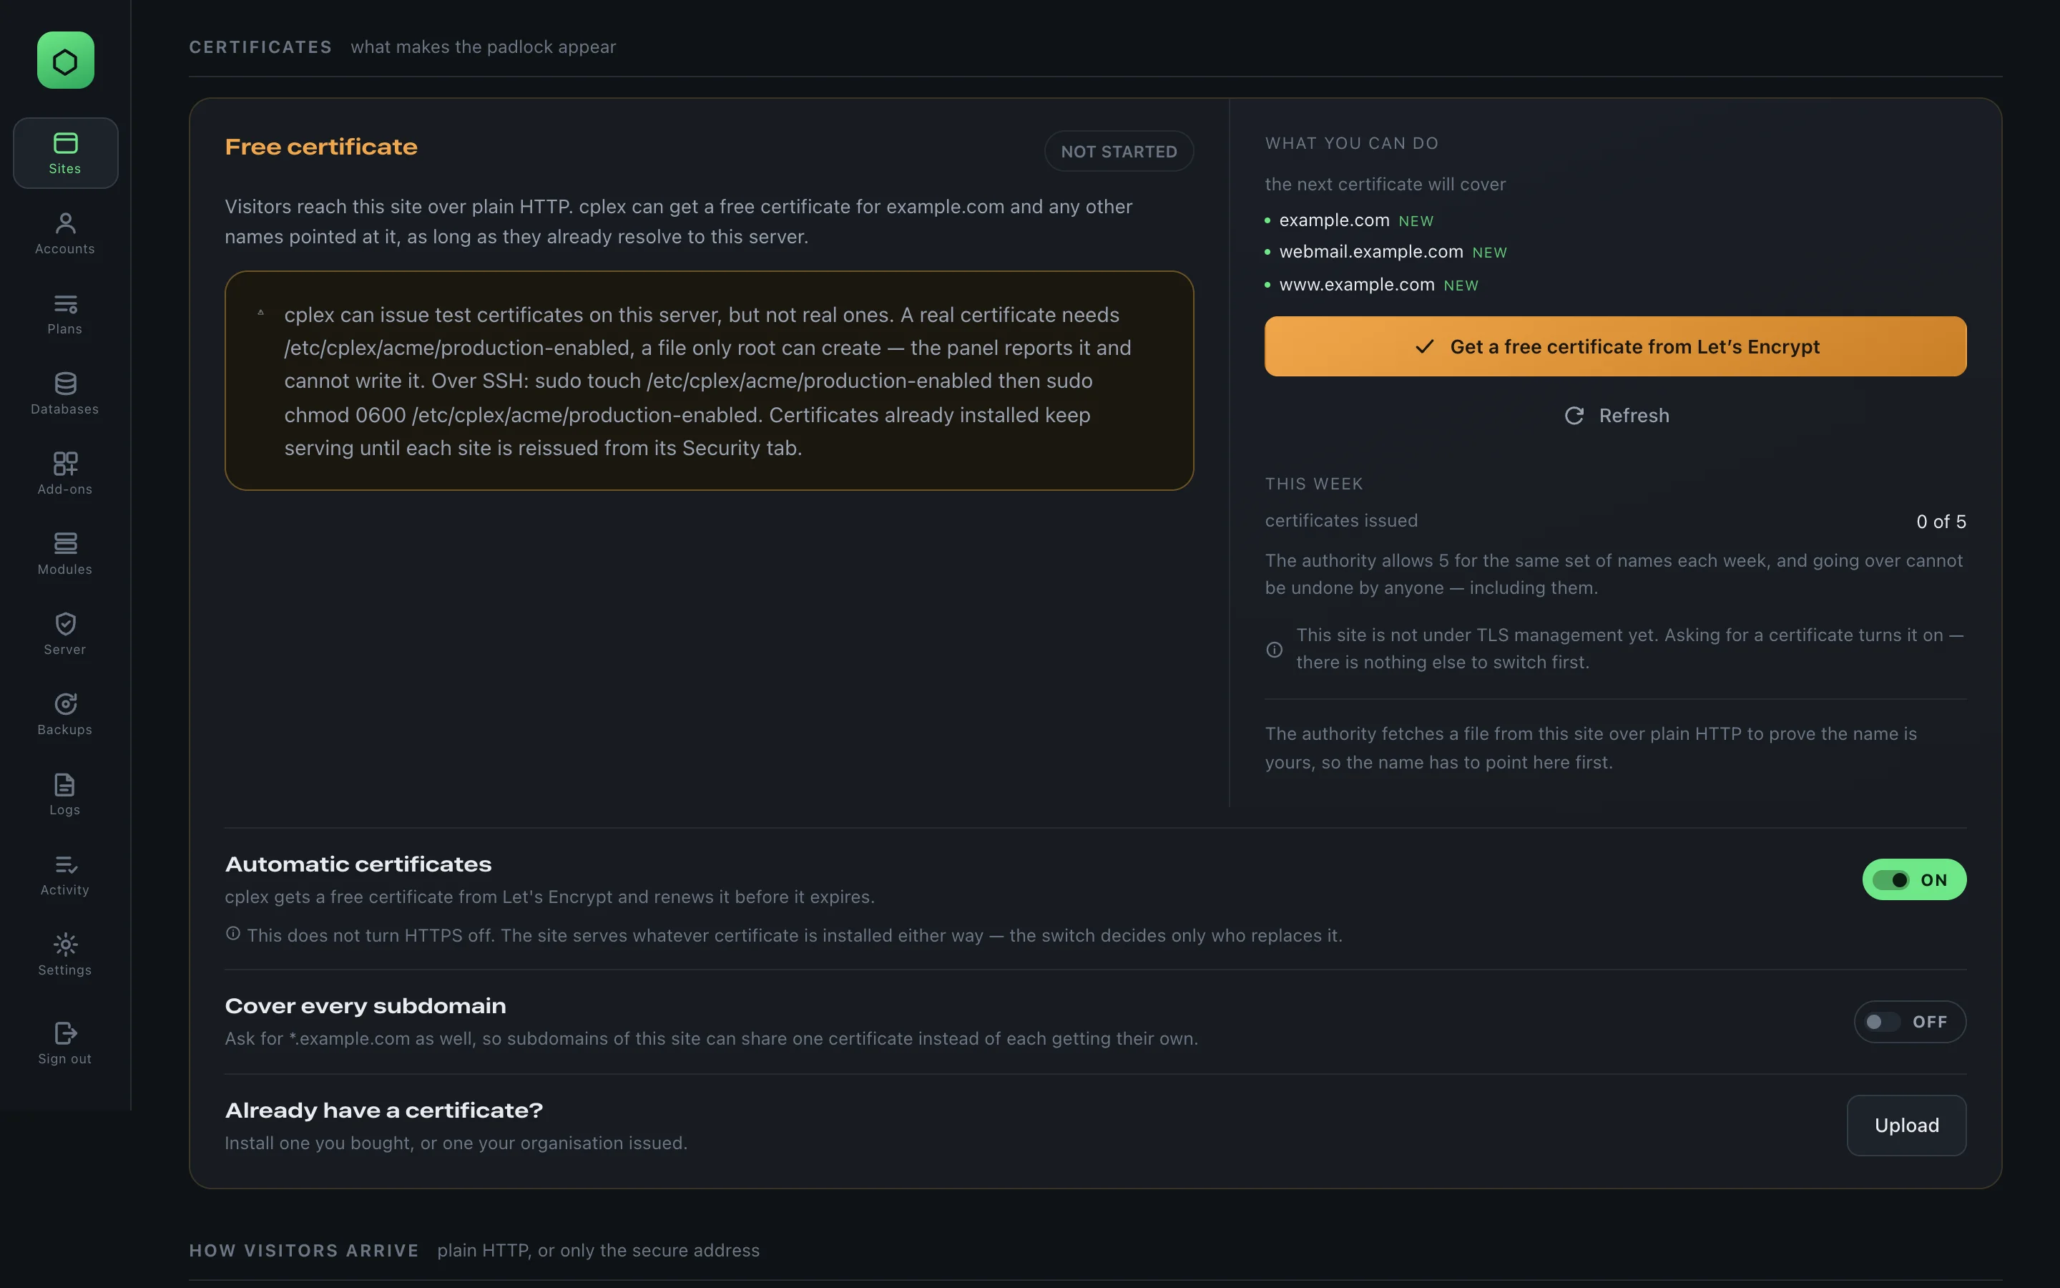Click the 'certificates issued' label
The height and width of the screenshot is (1288, 2060).
click(1340, 520)
